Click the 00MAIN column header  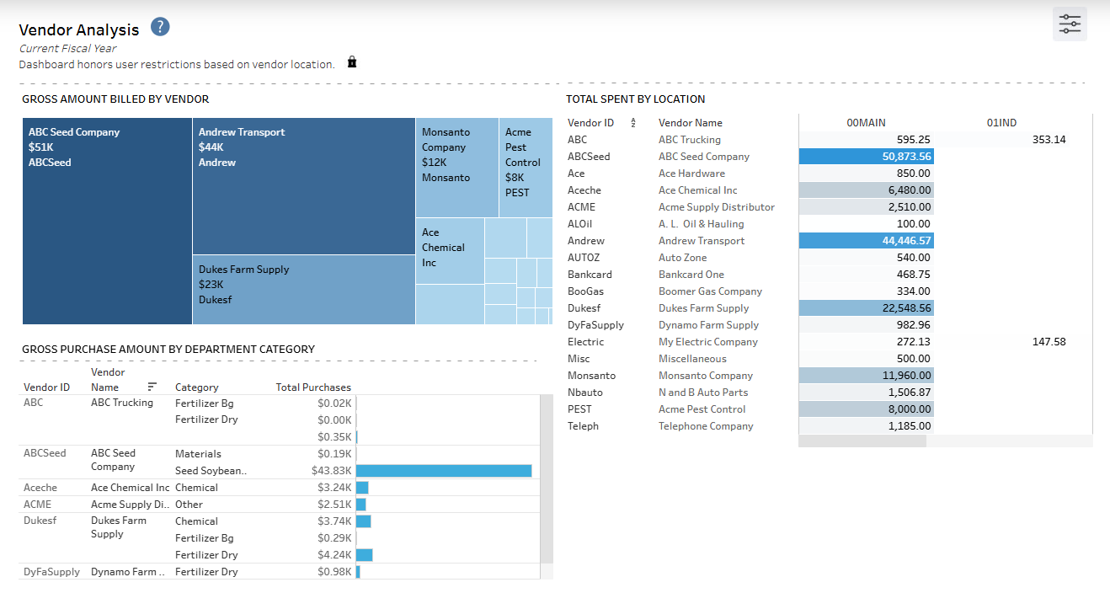click(866, 123)
